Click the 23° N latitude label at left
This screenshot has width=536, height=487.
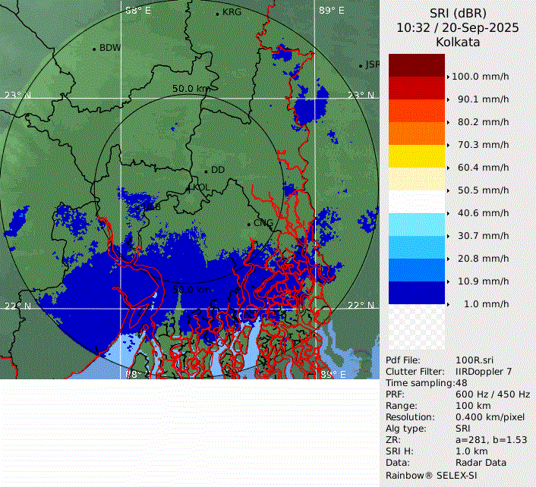[17, 95]
